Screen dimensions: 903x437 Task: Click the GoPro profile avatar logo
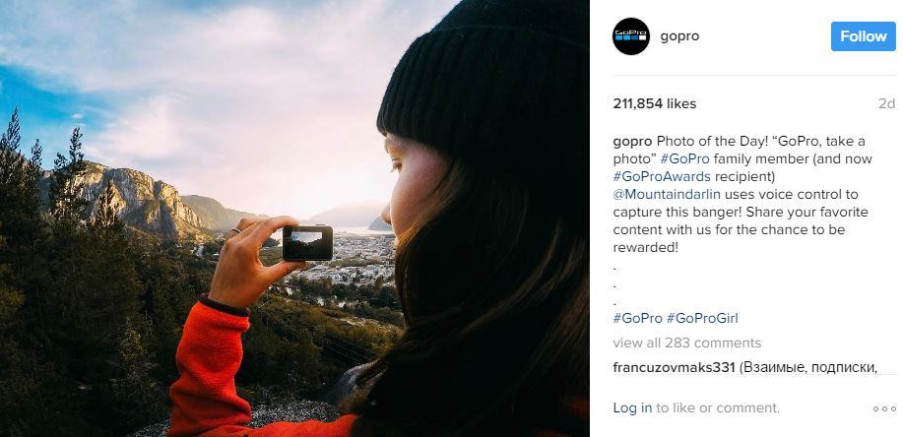tap(631, 36)
